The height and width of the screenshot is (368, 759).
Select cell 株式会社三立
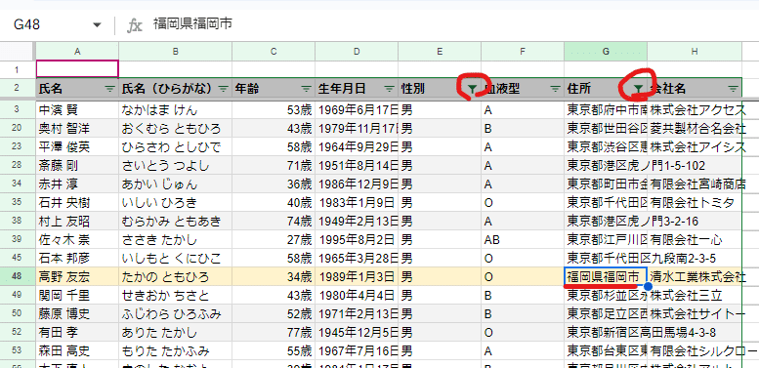coord(695,296)
